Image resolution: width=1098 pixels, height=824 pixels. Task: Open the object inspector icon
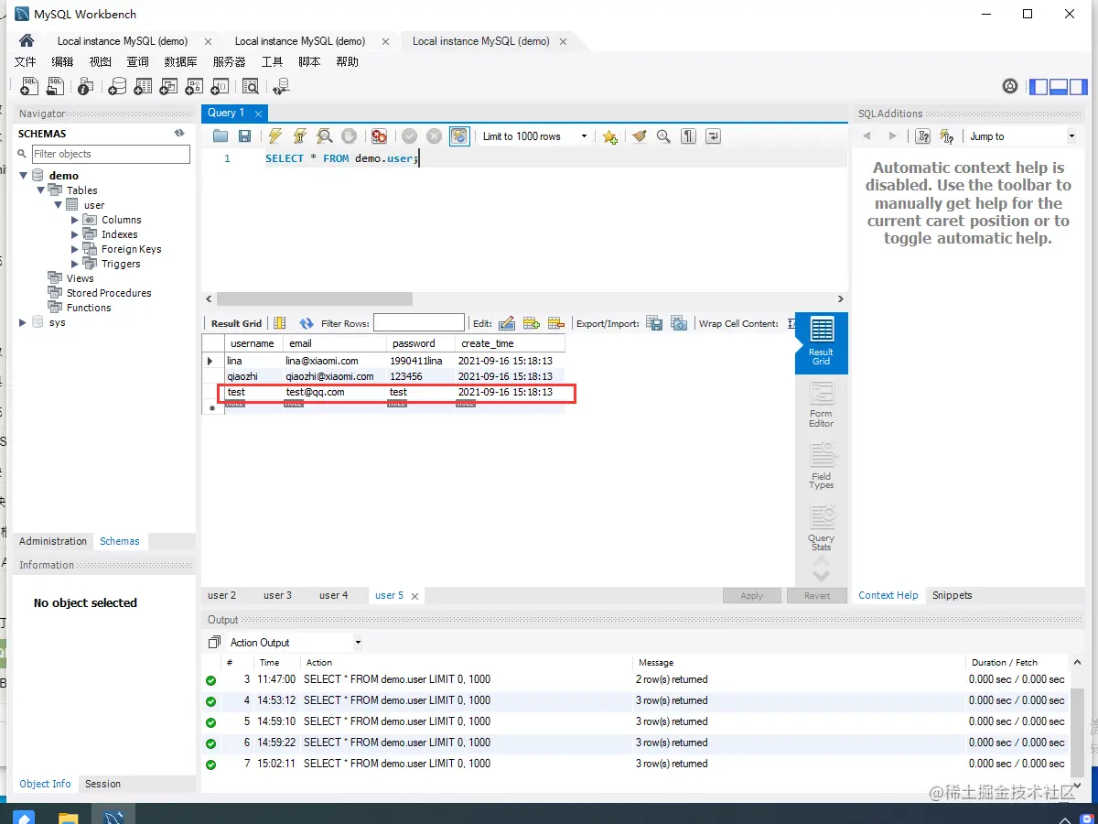tap(85, 86)
